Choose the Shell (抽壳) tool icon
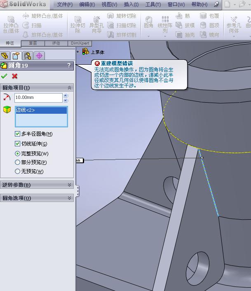The image size is (251, 291). [179, 35]
